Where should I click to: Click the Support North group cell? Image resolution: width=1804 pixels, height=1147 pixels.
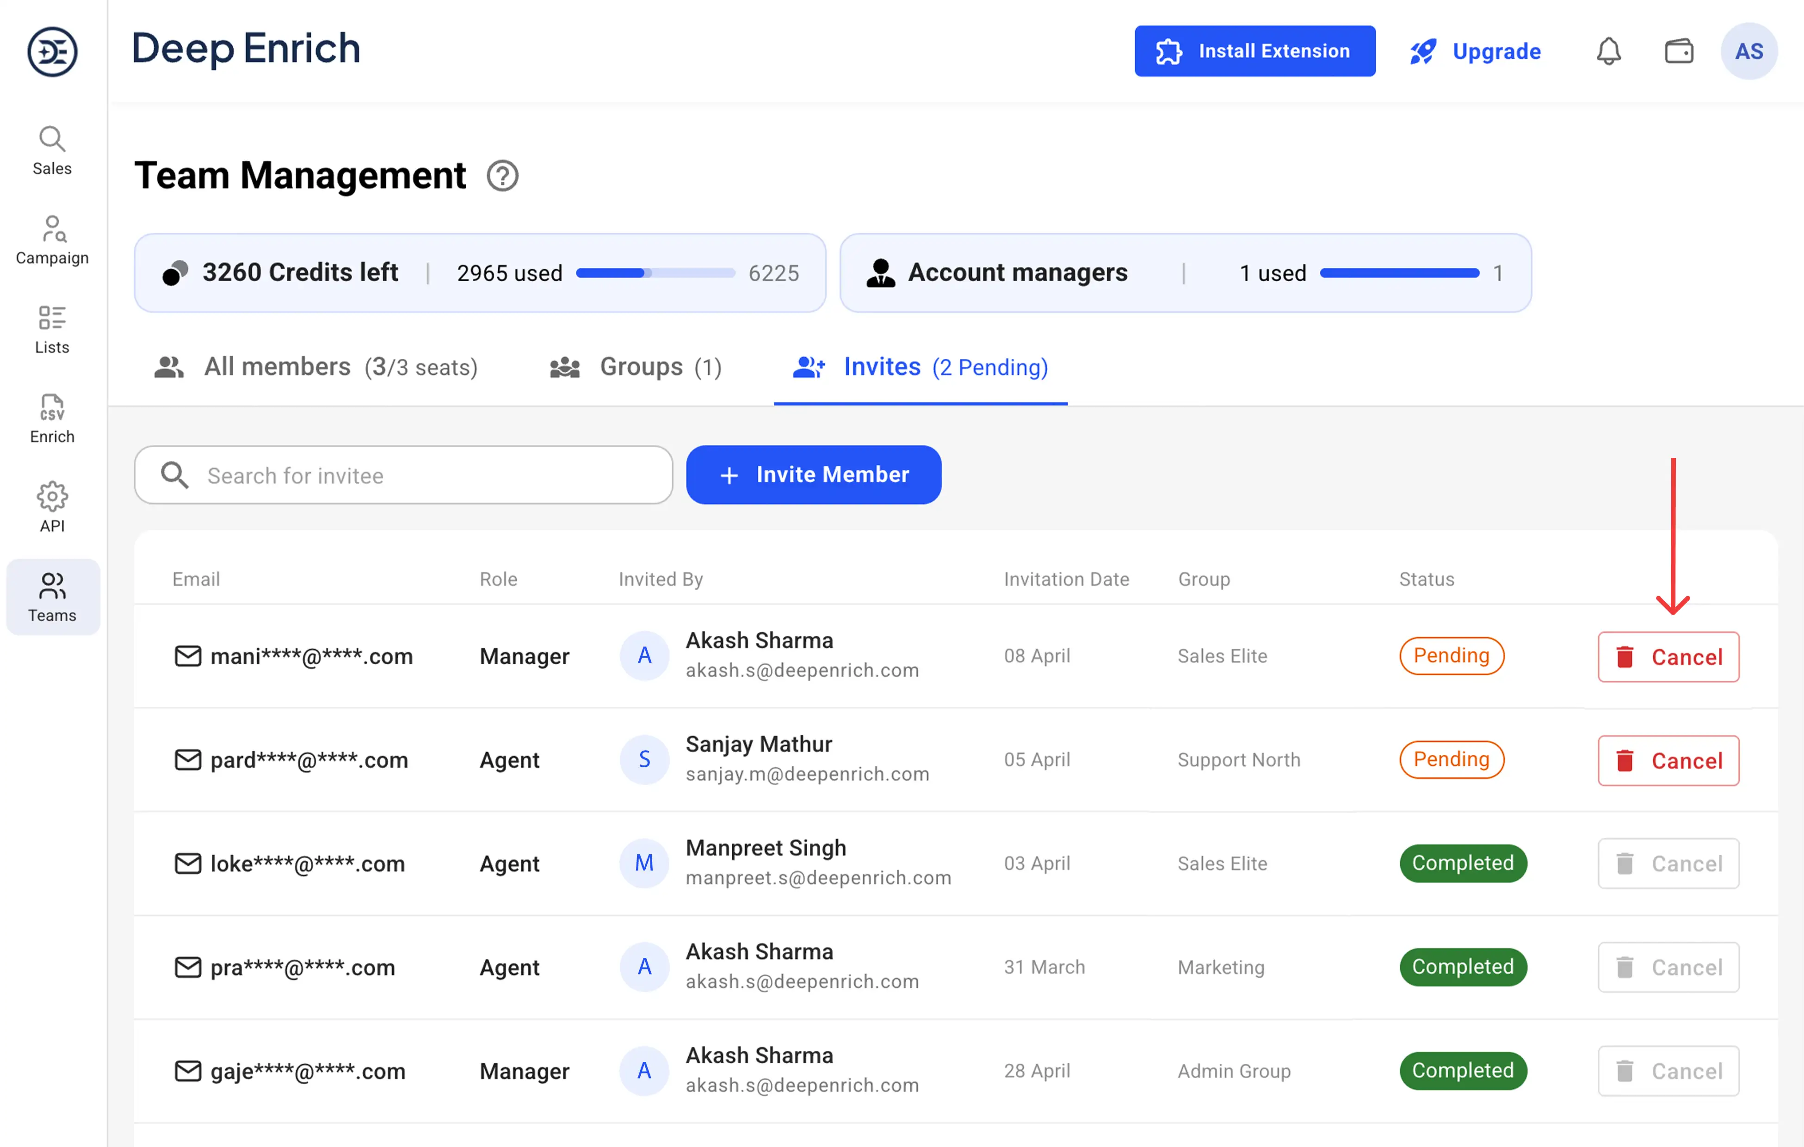(x=1238, y=760)
